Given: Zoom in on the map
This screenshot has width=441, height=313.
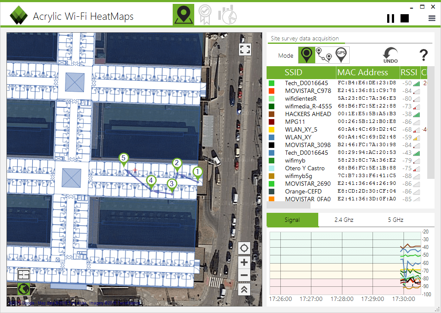Looking at the screenshot, I should pos(244,262).
